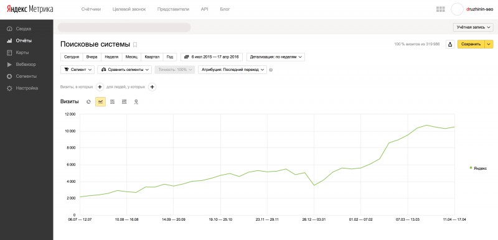Go to Представители in top navigation
Screen dimensions: 498x240
pyautogui.click(x=173, y=9)
